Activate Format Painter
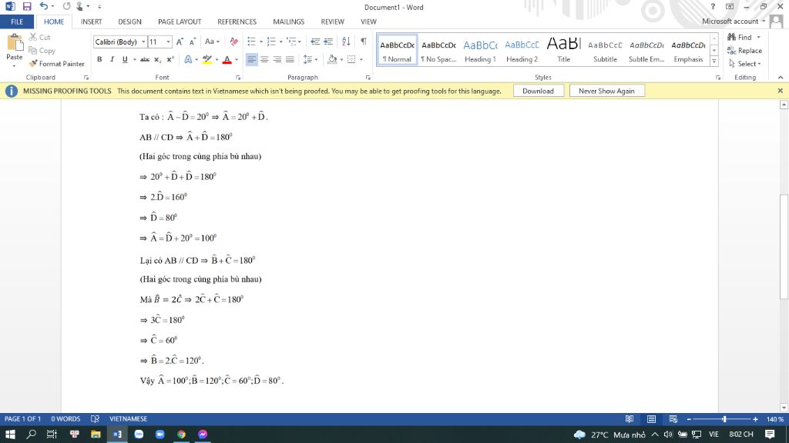 [56, 64]
